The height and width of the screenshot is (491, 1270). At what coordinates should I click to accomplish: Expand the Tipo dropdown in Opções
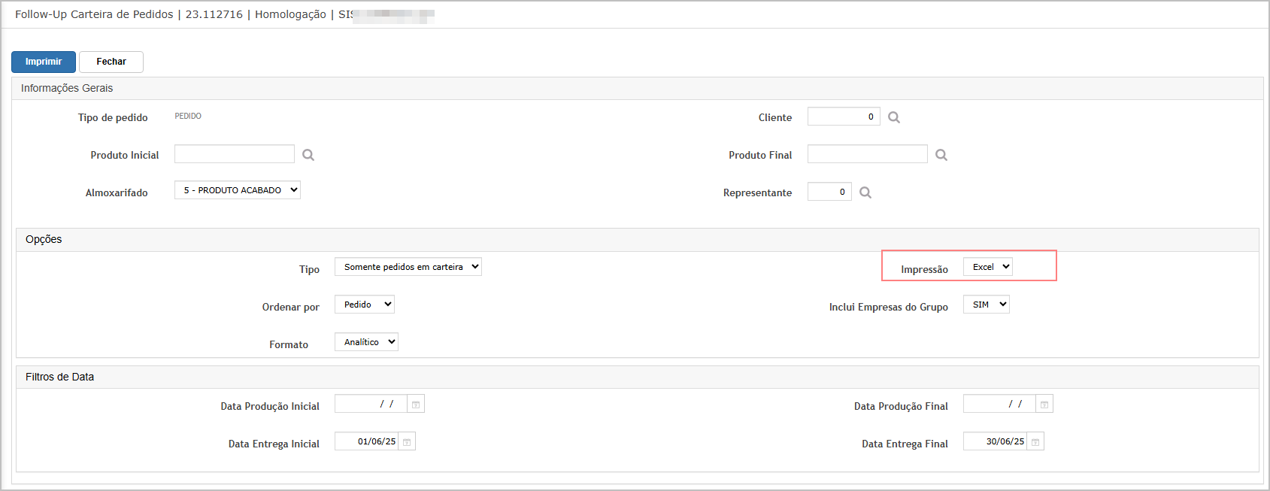(408, 267)
